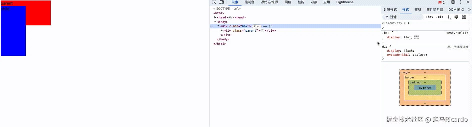Open the paint brush rendering emulation icon
This screenshot has width=472, height=127.
click(x=456, y=17)
